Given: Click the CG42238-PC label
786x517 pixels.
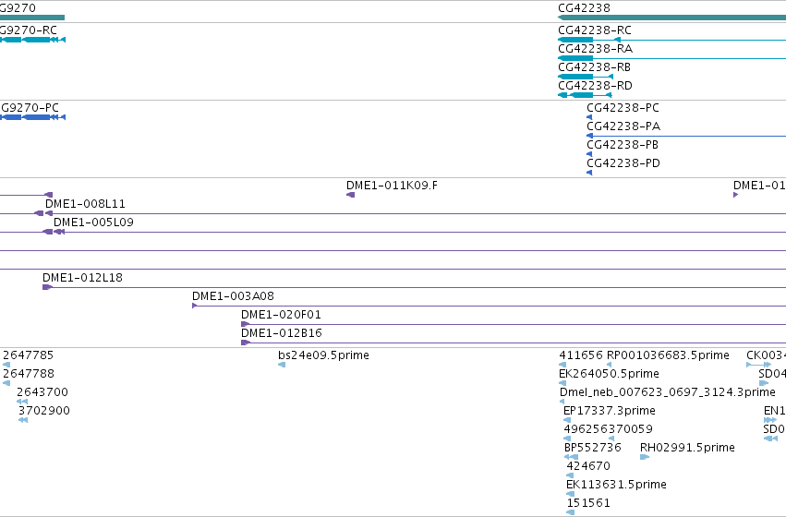Looking at the screenshot, I should click(623, 108).
